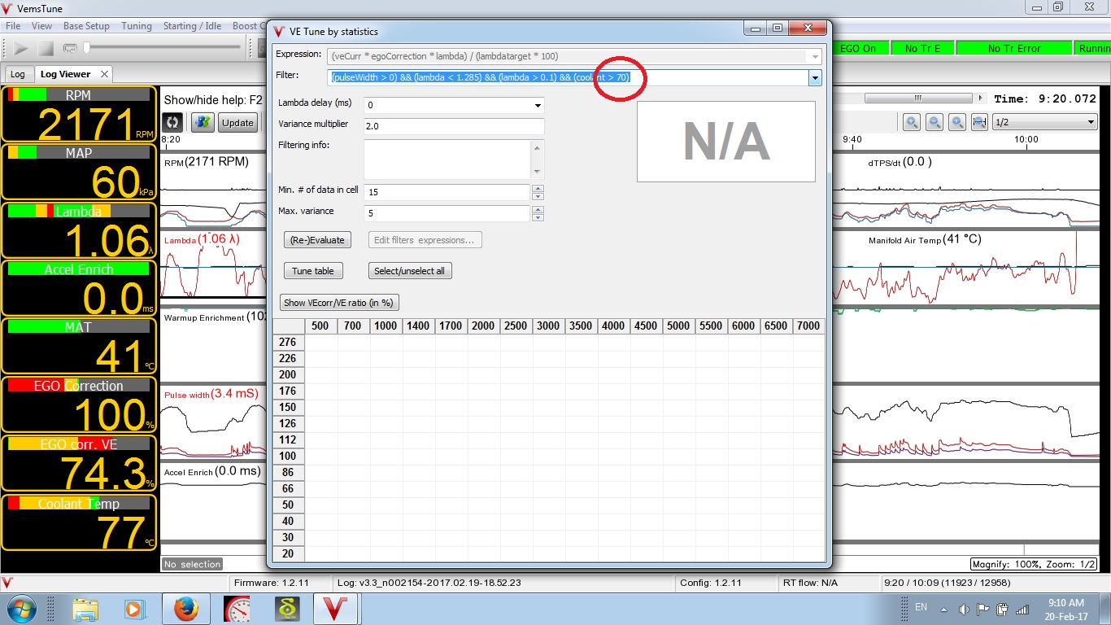Click the blue-green figures icon beside Update
This screenshot has height=625, width=1111.
click(x=203, y=123)
